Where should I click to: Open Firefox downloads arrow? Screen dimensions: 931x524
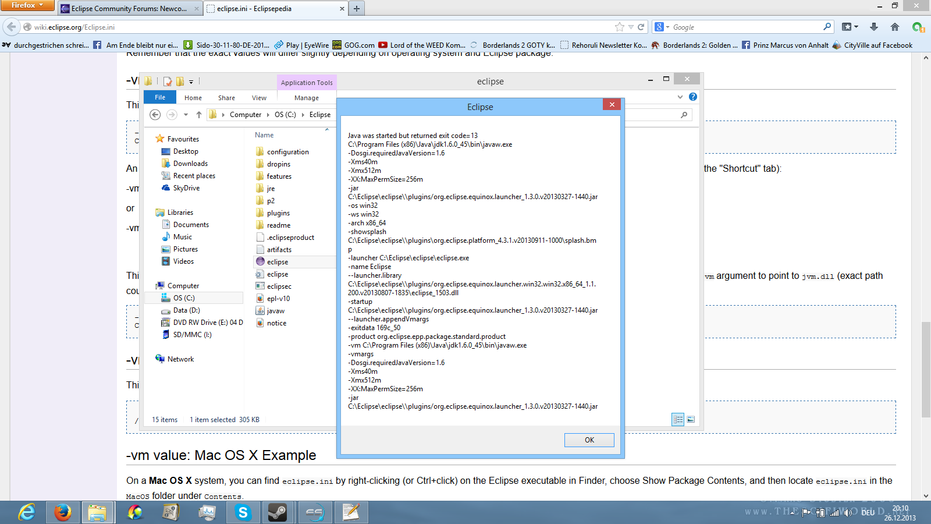click(874, 27)
